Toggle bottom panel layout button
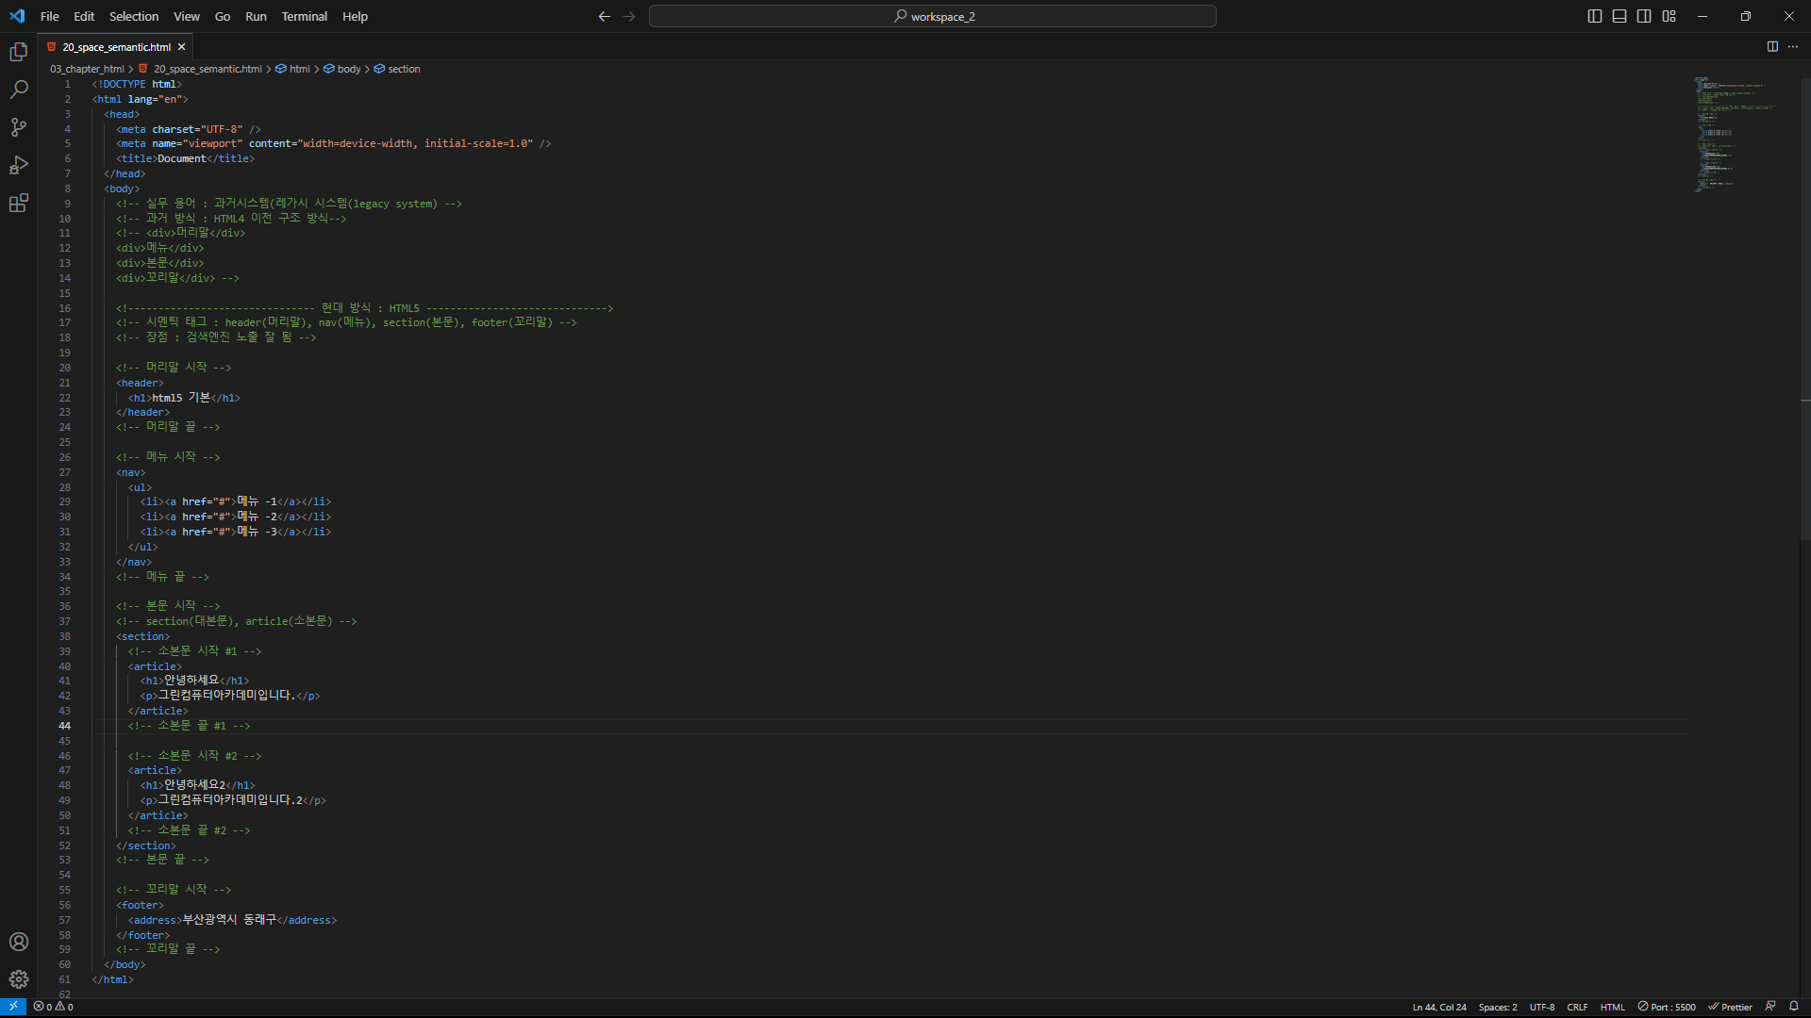Screen dimensions: 1811x1018 1620,16
